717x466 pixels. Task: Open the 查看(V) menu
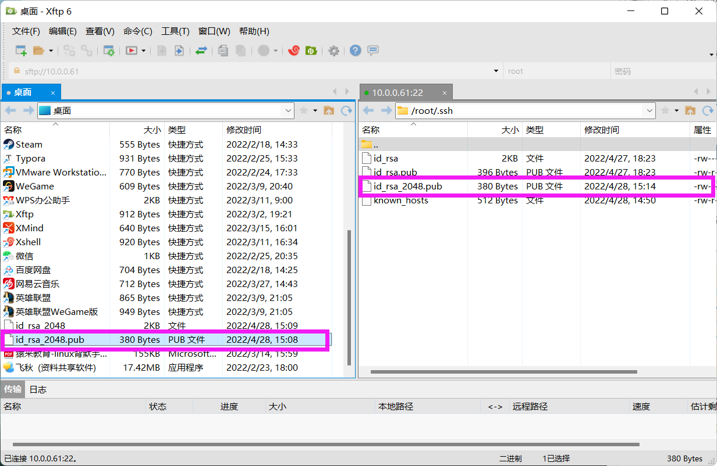tap(100, 31)
